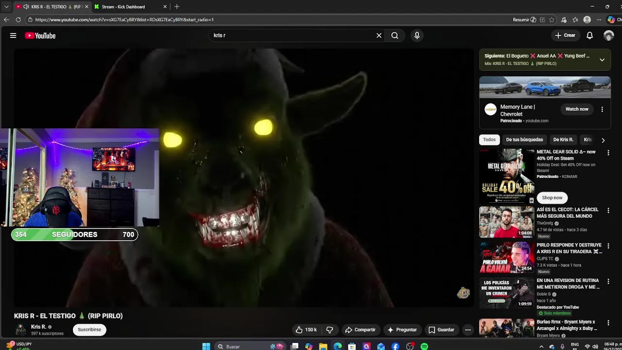
Task: Open YouTube notifications bell
Action: point(589,35)
